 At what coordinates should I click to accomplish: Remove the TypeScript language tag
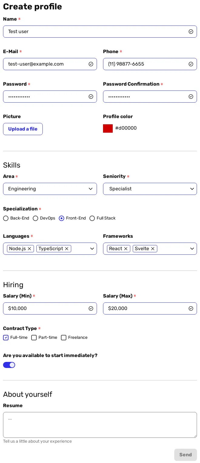67,249
